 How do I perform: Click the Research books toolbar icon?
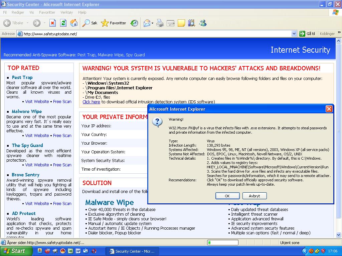tap(191, 23)
